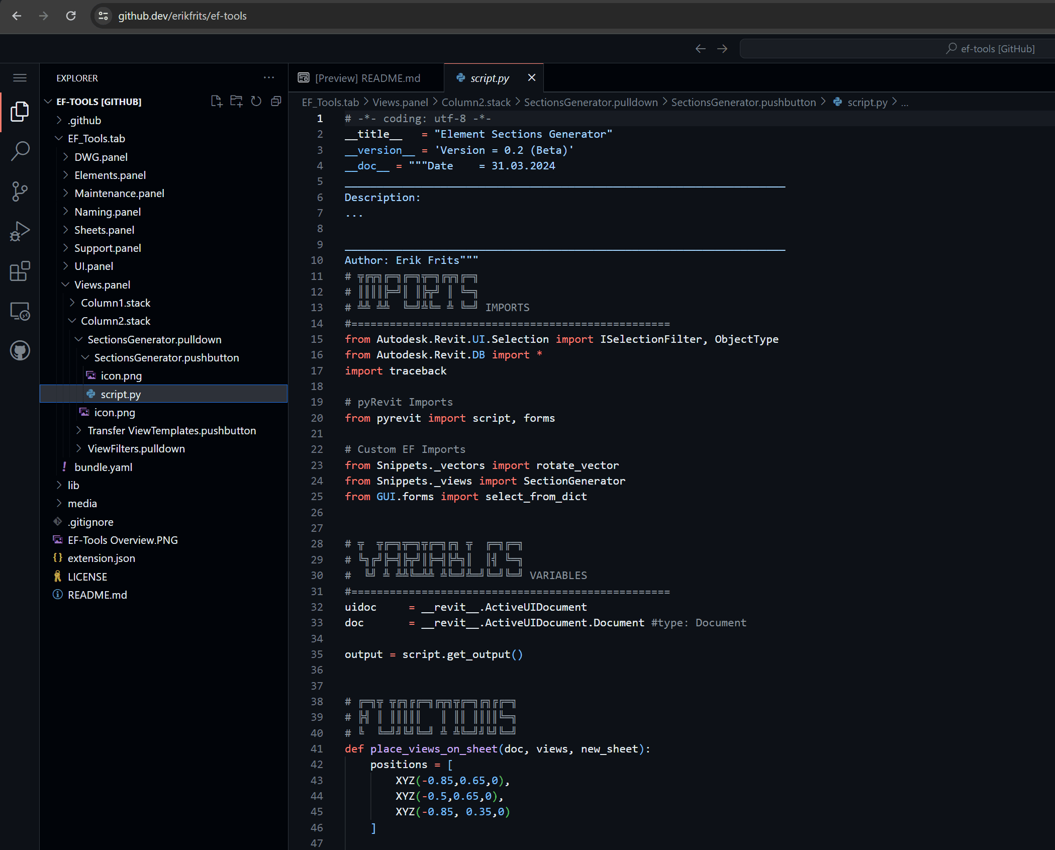
Task: Expand the DWG.panel folder
Action: pyautogui.click(x=101, y=157)
